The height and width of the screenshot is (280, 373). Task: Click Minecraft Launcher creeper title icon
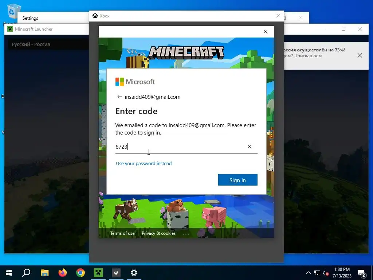10,29
